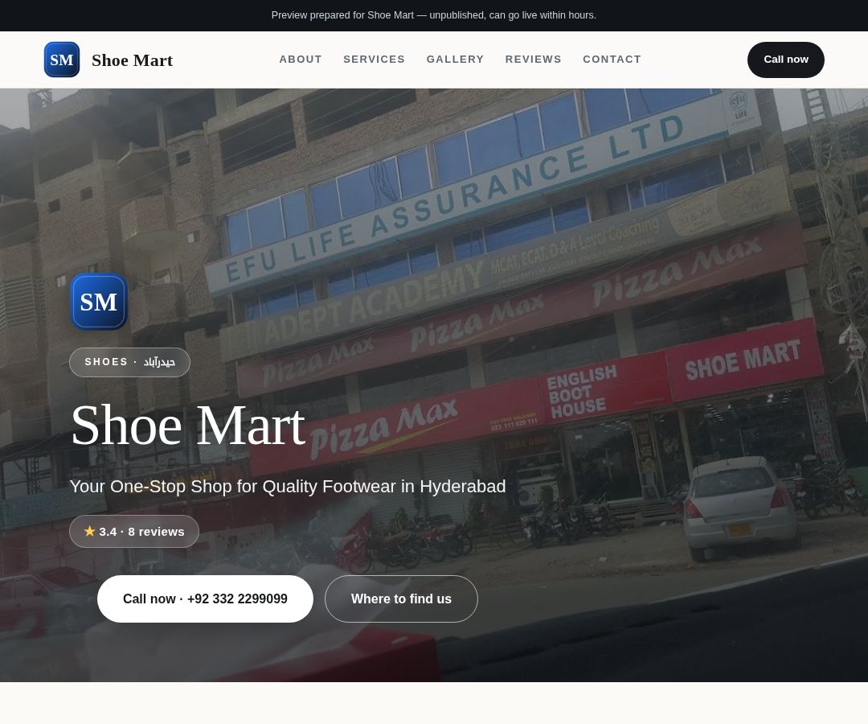Go to the Services section

[x=375, y=60]
